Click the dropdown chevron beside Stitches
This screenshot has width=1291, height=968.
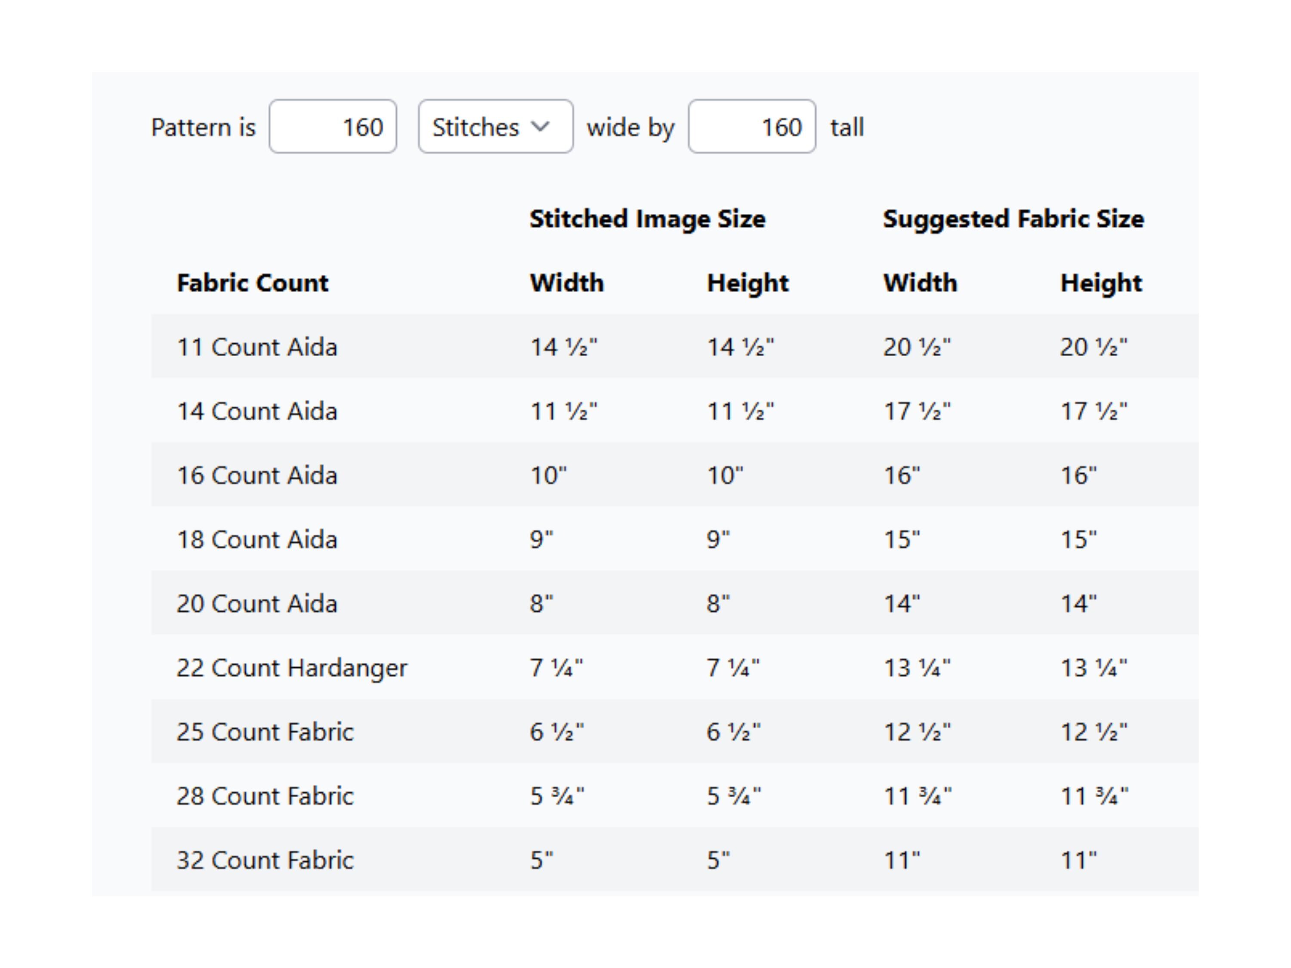pos(541,126)
